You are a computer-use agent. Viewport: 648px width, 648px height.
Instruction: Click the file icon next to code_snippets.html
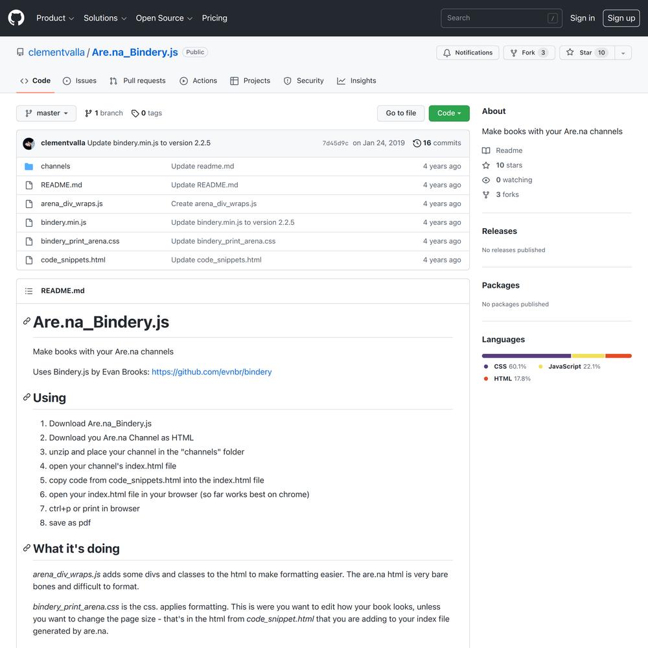tap(29, 260)
